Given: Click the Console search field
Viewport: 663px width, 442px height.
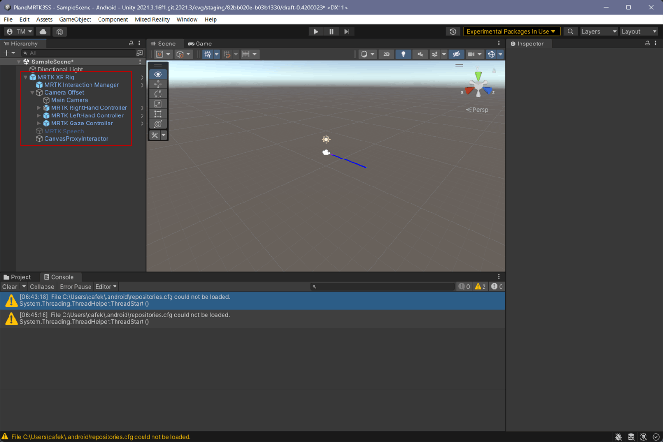Looking at the screenshot, I should pos(383,287).
